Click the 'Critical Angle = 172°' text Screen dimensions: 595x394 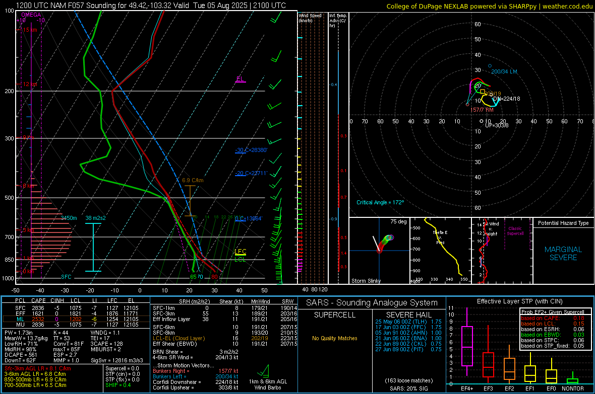pos(380,202)
